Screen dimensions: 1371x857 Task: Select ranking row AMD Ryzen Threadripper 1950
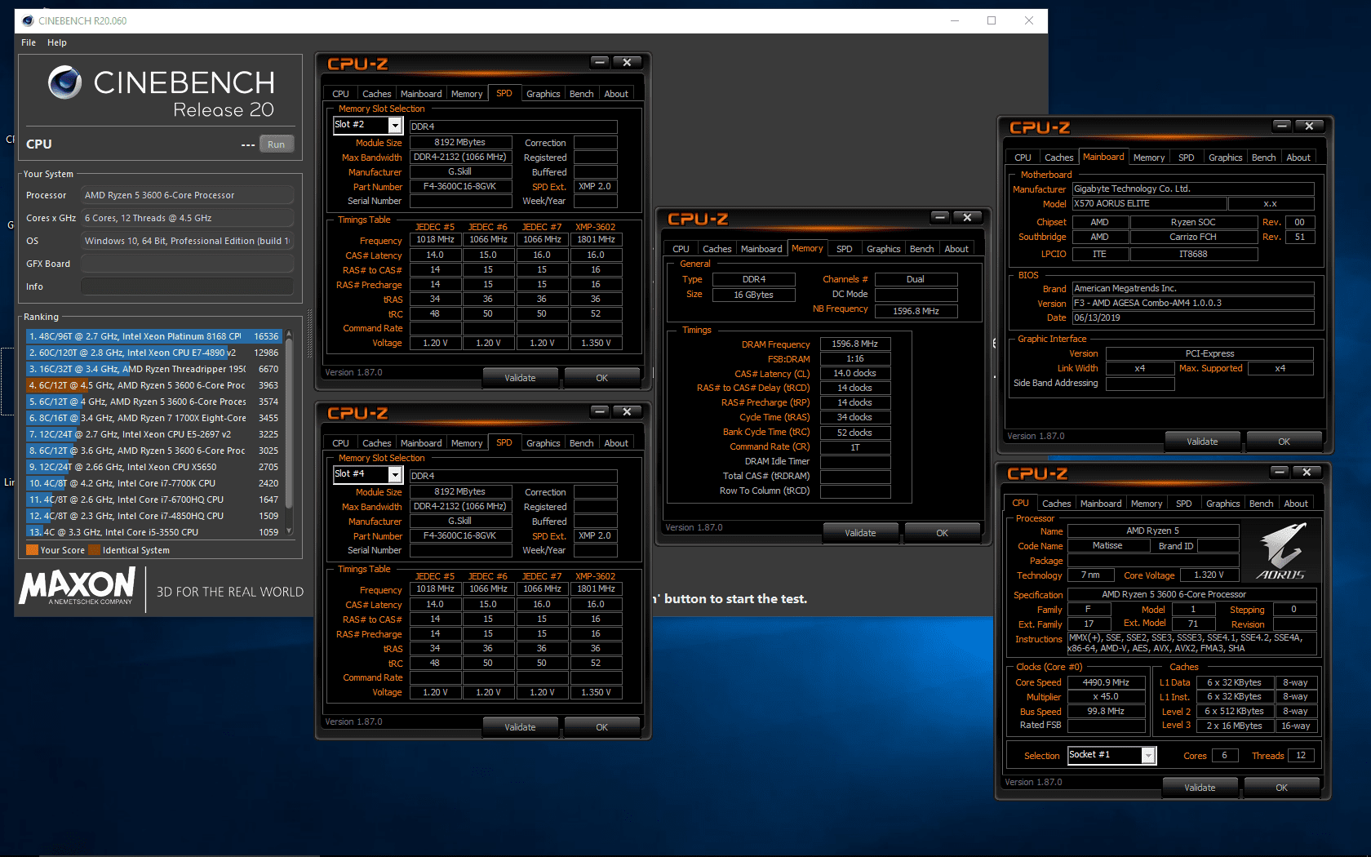tap(153, 369)
